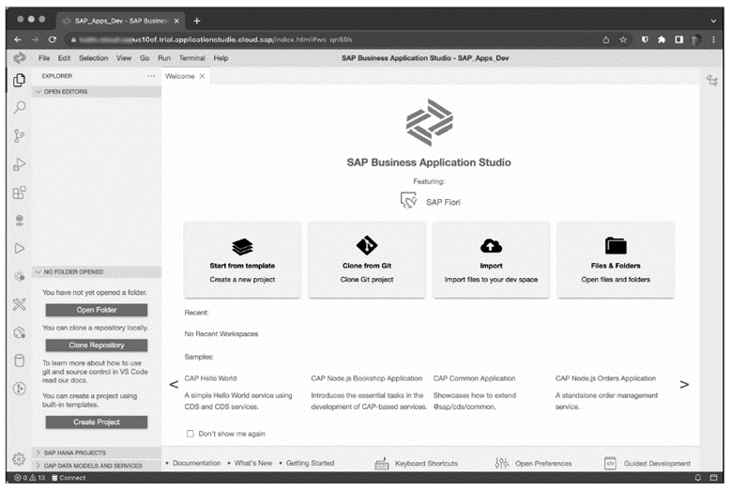Open the Run and Debug icon

(19, 165)
